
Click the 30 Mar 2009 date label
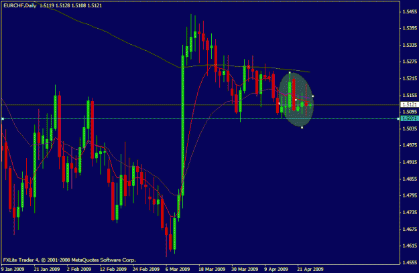tap(245, 269)
